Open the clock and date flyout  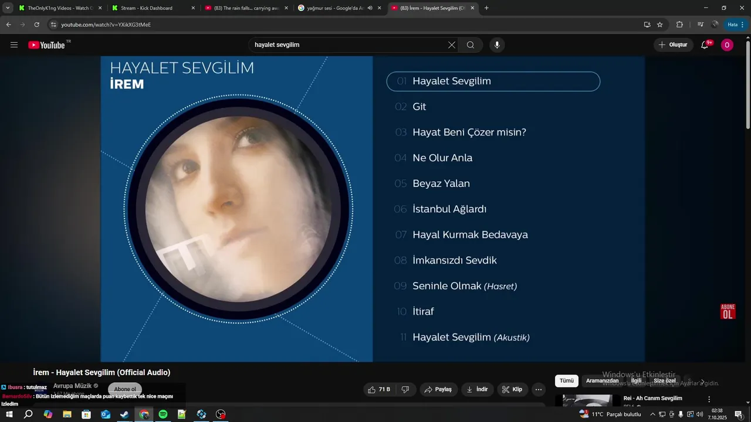click(718, 414)
